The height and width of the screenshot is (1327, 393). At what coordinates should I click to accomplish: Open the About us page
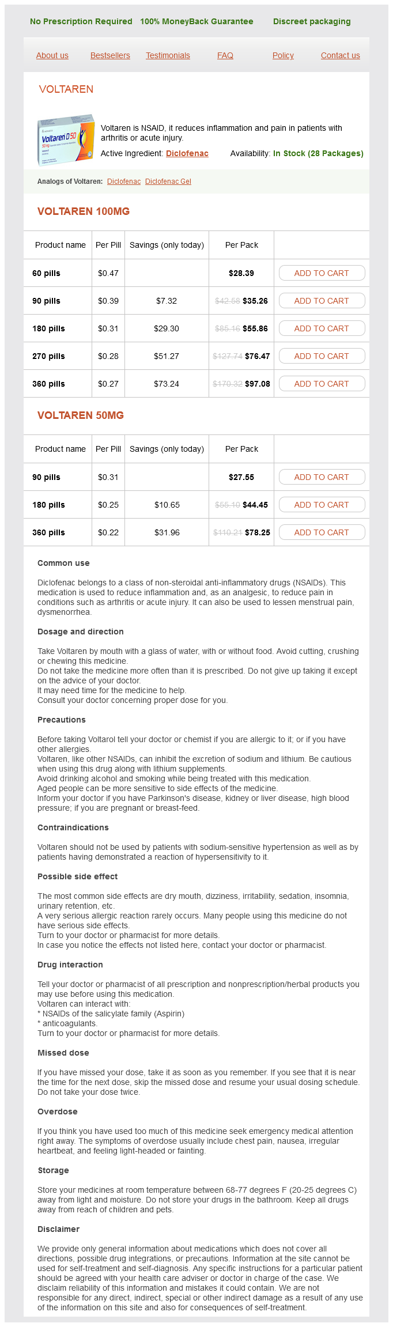point(52,55)
